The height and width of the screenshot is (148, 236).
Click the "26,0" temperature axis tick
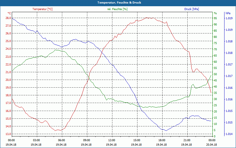pos(8,33)
